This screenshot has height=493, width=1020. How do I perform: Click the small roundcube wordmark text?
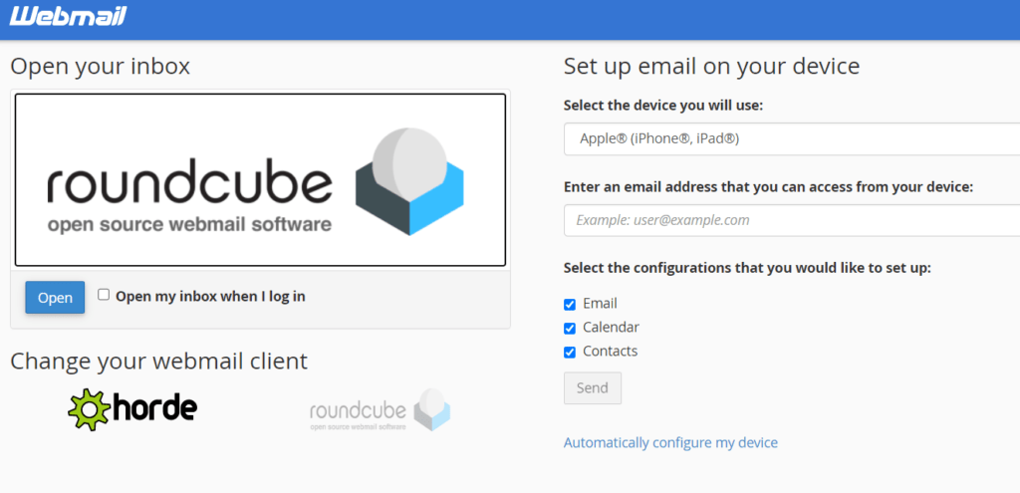358,411
